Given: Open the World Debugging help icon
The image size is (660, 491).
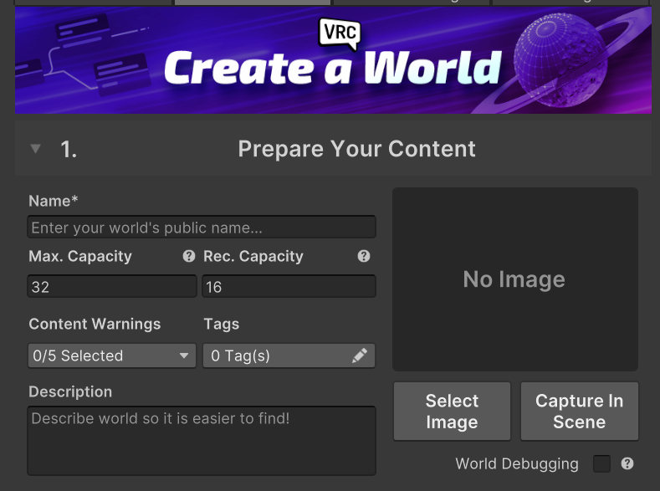Looking at the screenshot, I should tap(627, 463).
